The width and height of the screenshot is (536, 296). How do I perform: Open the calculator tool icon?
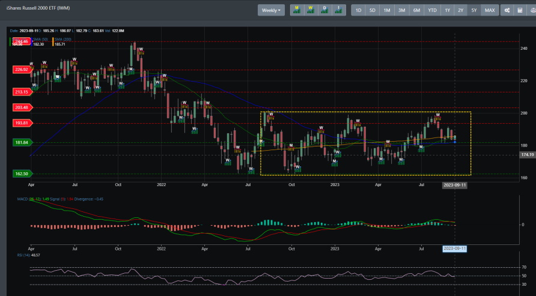(x=520, y=10)
